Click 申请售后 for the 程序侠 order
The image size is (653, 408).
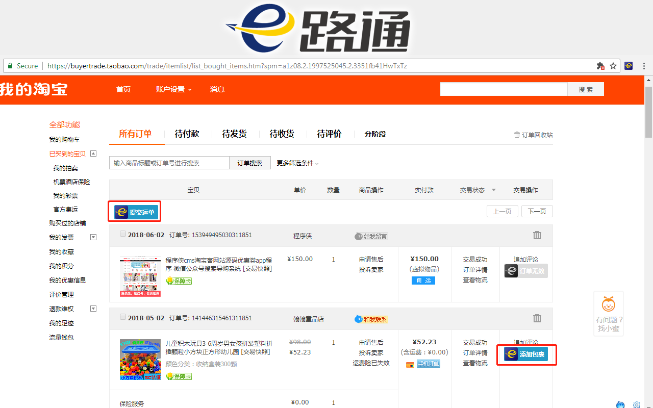click(371, 259)
